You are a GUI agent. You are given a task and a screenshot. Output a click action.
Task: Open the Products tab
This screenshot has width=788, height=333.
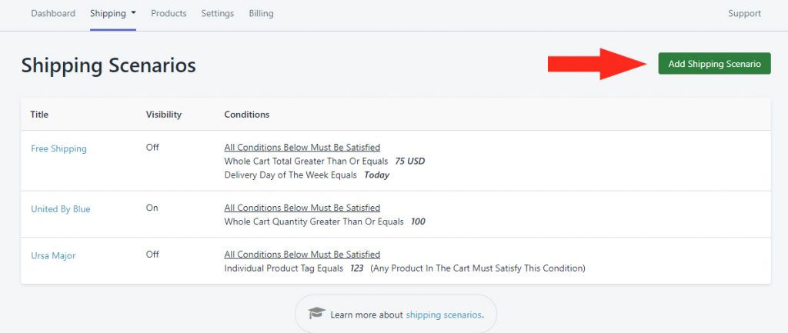click(x=169, y=14)
